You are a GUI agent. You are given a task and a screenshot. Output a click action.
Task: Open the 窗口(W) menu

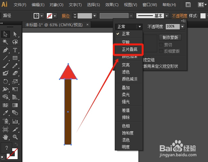[x=150, y=5]
